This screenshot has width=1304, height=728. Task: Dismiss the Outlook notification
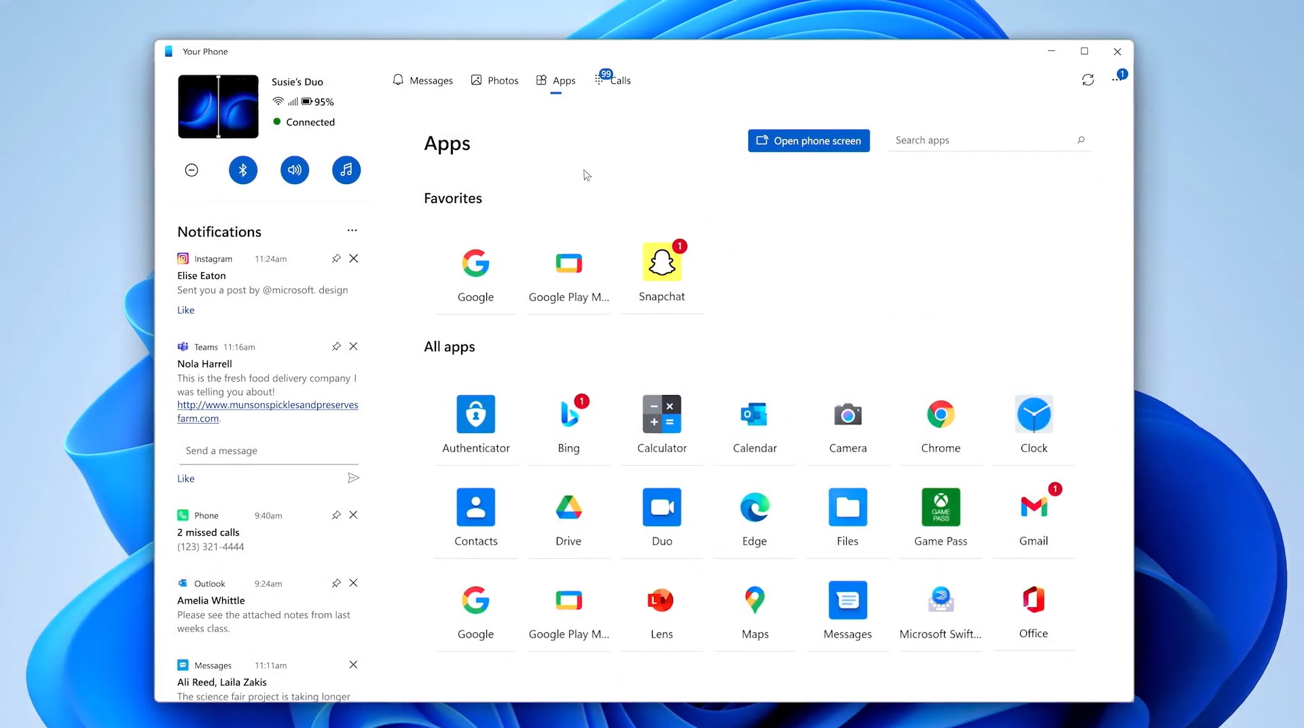353,583
